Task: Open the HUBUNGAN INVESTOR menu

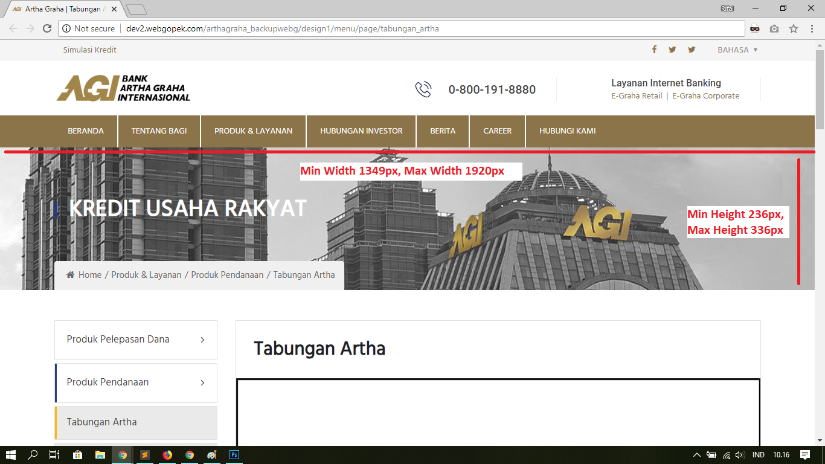Action: [361, 131]
